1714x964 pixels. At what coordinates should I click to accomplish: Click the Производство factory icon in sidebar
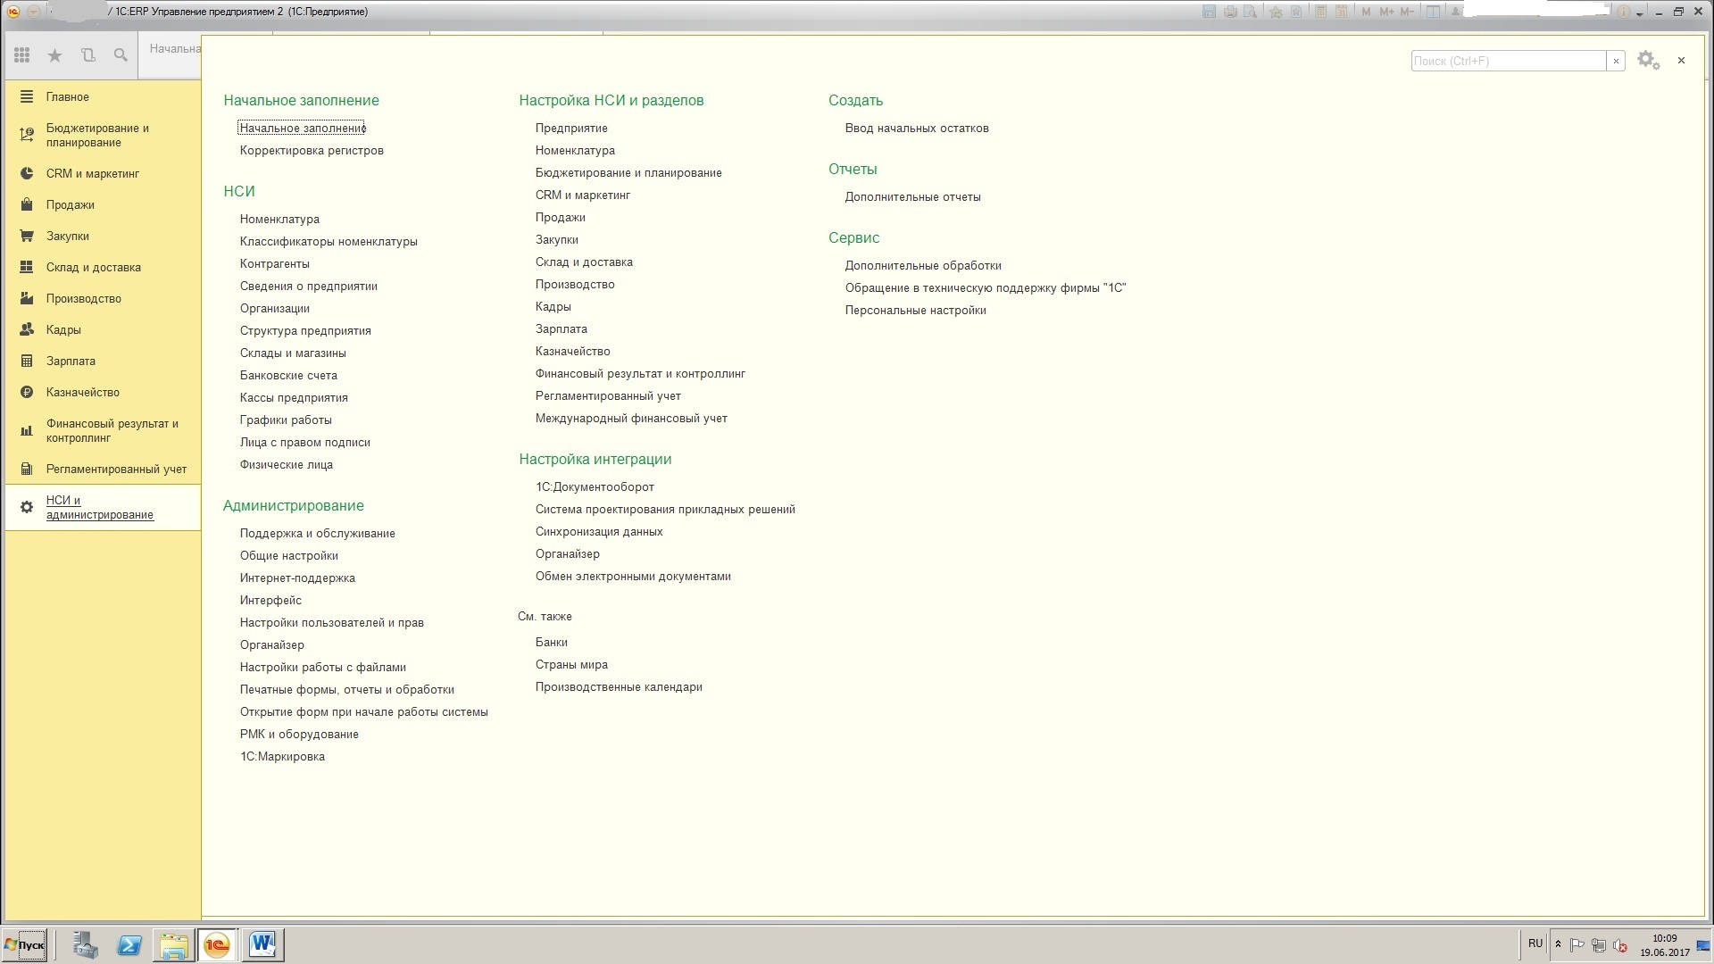click(x=27, y=298)
